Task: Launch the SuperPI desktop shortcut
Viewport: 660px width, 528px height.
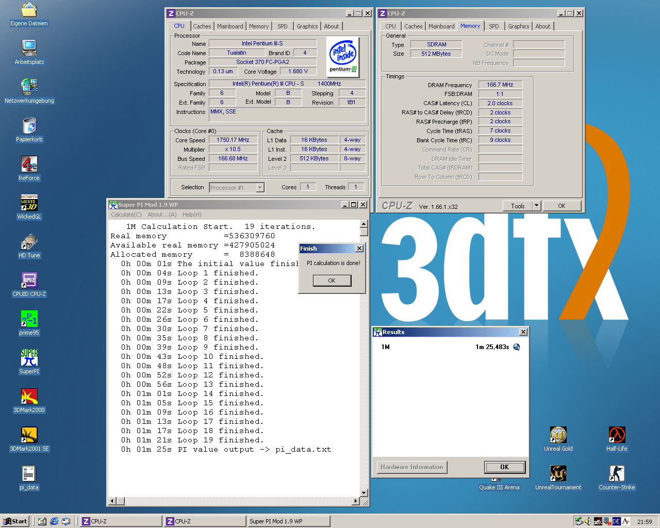Action: point(29,361)
